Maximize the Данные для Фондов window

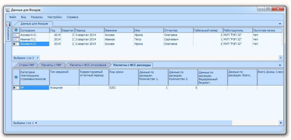click(268, 9)
